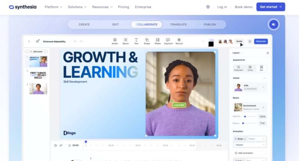Mute sound with the speaker button
This screenshot has height=161, width=299.
[x=274, y=25]
